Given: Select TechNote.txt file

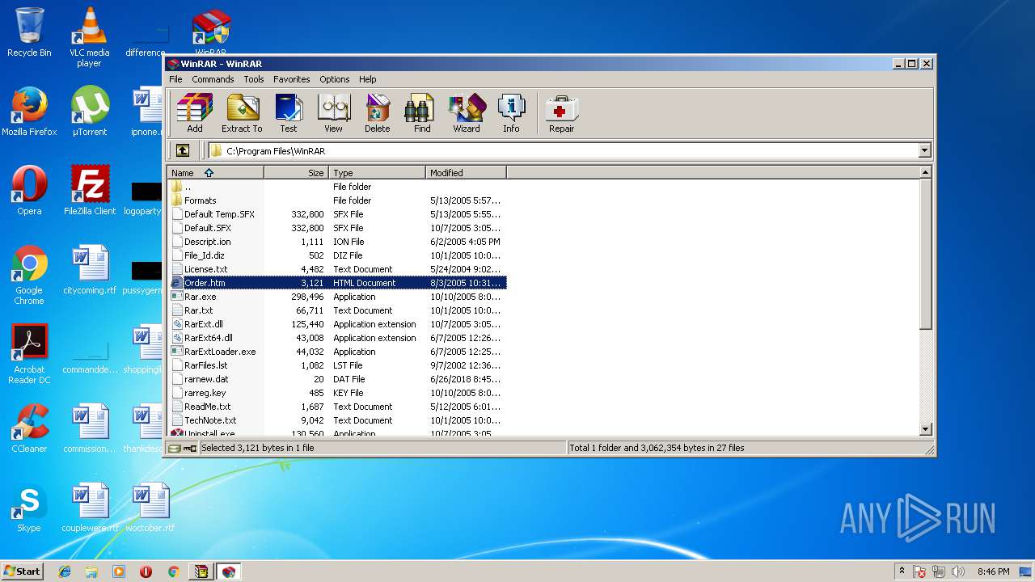Looking at the screenshot, I should (x=337, y=420).
